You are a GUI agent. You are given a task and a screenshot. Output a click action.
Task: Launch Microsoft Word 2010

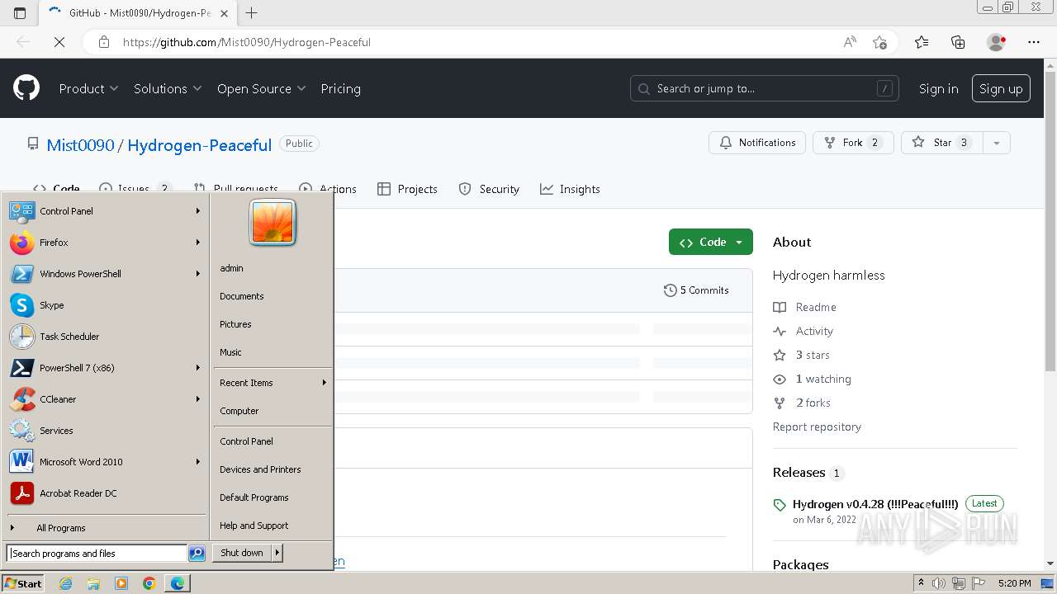point(105,462)
